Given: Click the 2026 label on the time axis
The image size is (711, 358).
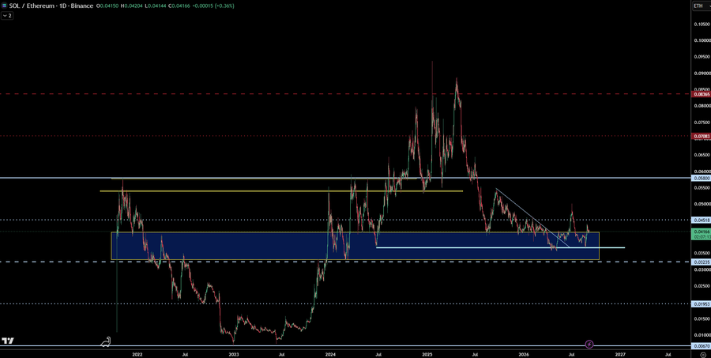Looking at the screenshot, I should pos(524,354).
